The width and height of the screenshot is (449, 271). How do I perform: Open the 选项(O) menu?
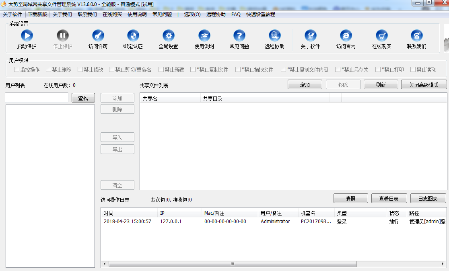pos(189,14)
